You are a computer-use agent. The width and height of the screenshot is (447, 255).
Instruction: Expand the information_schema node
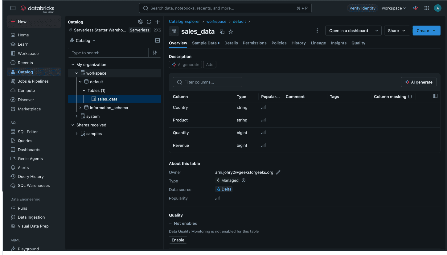(x=80, y=108)
